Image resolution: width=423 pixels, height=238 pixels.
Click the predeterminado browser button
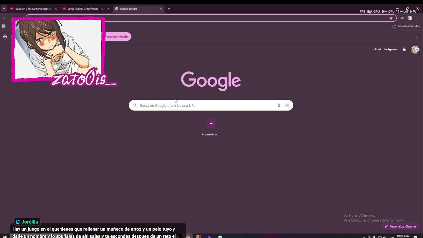(117, 37)
